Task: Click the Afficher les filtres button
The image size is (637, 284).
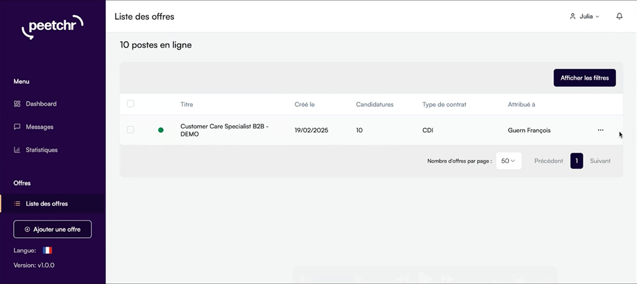Action: pyautogui.click(x=584, y=78)
